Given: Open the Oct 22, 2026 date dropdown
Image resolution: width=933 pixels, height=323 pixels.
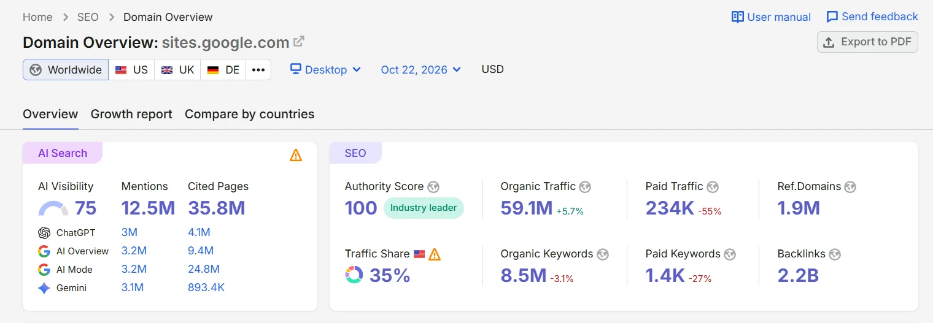Looking at the screenshot, I should click(x=421, y=70).
